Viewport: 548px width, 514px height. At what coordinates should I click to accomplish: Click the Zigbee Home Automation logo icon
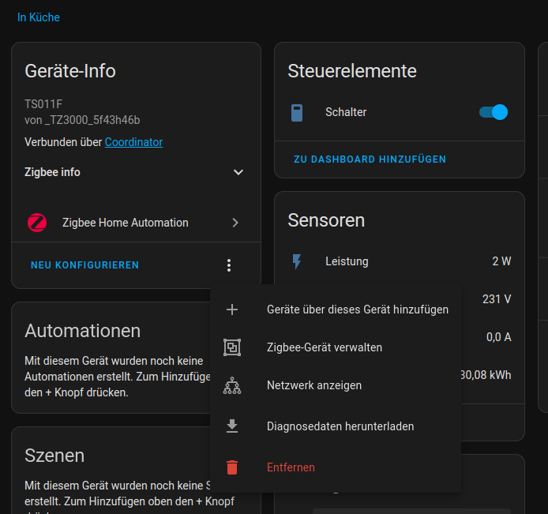(37, 223)
